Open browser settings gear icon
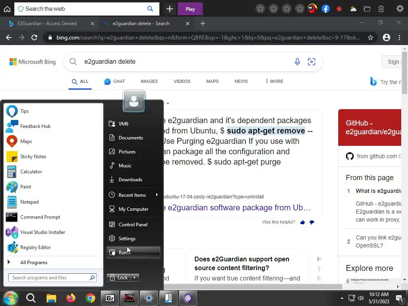The width and height of the screenshot is (408, 306). (x=400, y=9)
